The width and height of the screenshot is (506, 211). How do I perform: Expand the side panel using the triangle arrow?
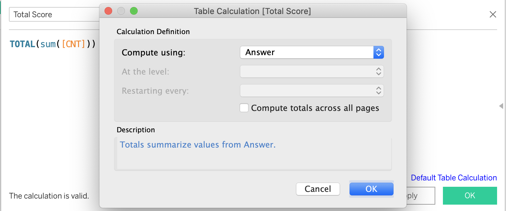click(x=501, y=106)
